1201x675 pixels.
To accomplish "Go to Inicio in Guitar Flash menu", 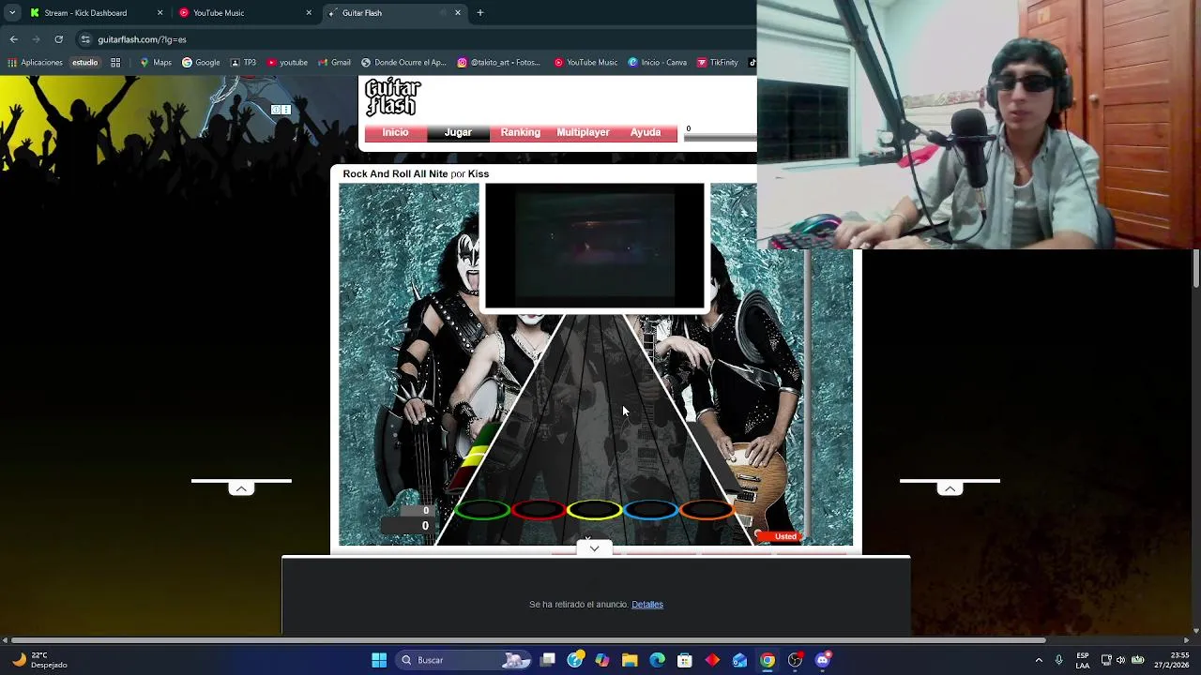I will coord(395,132).
